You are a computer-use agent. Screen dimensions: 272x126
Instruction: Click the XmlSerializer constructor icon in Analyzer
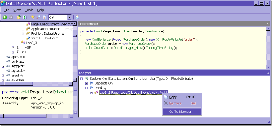pyautogui.click(x=87, y=79)
